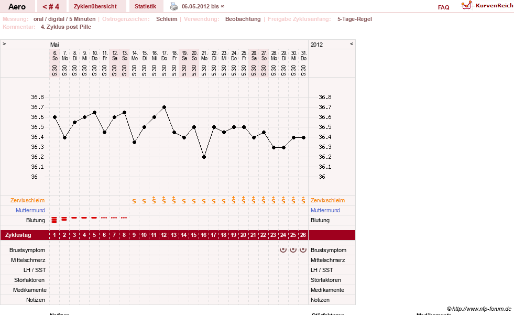Click the Zyklustag label in the red bar
This screenshot has height=315, width=514.
coord(18,235)
